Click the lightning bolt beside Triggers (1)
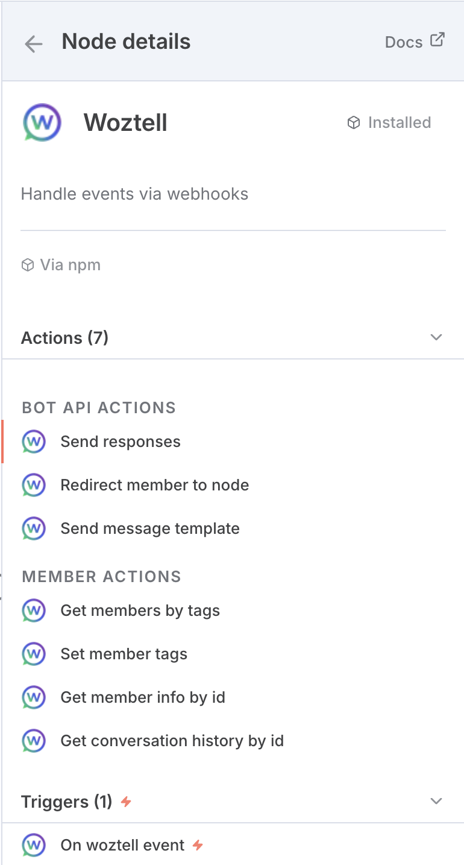 tap(126, 802)
